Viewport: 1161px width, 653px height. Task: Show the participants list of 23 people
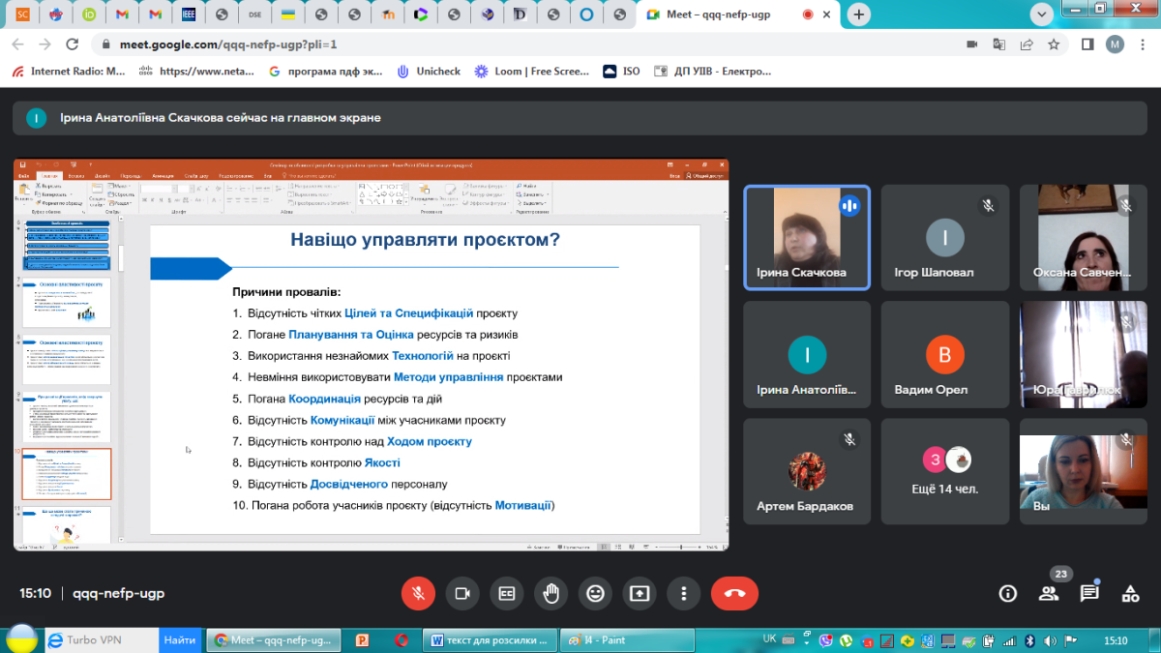[x=1049, y=593]
